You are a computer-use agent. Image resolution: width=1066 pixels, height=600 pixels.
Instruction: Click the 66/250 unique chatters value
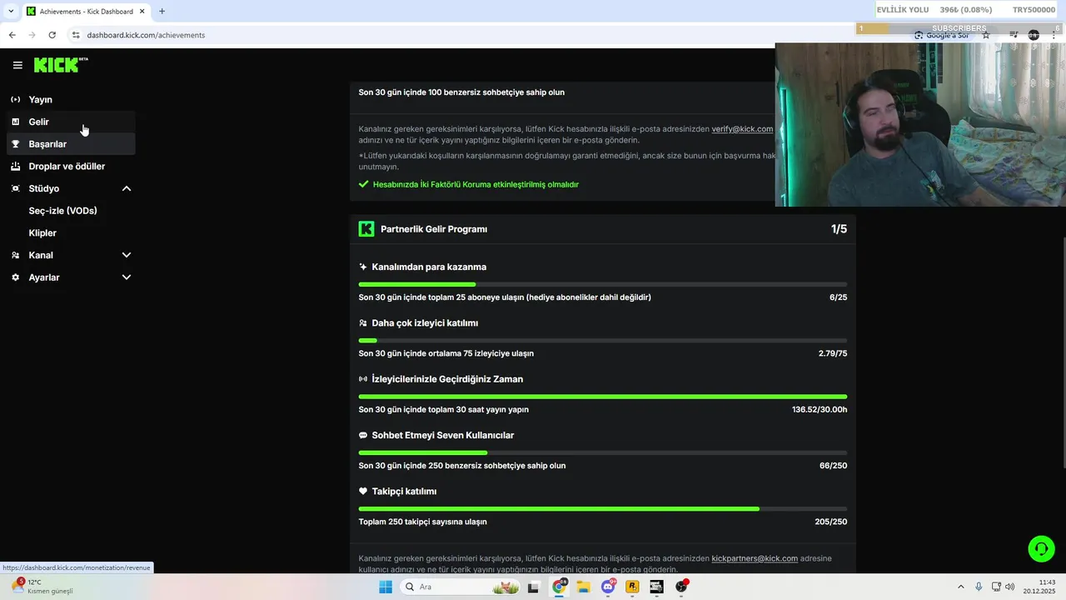pyautogui.click(x=833, y=466)
